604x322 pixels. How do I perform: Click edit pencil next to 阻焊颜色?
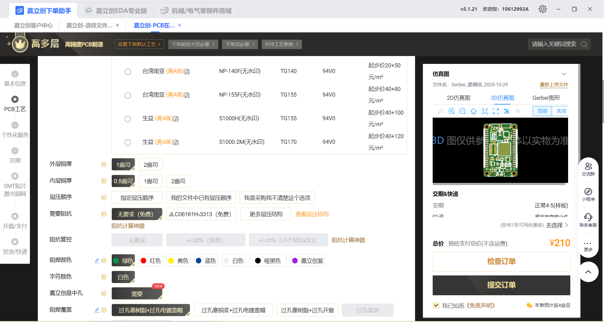(x=97, y=260)
